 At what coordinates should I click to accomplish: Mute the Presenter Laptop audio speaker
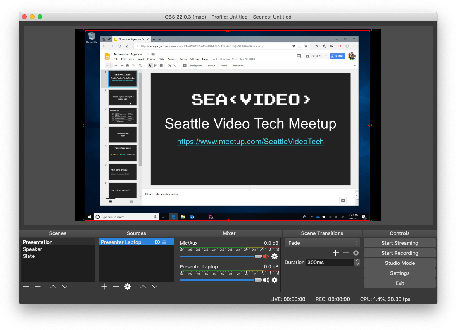266,280
